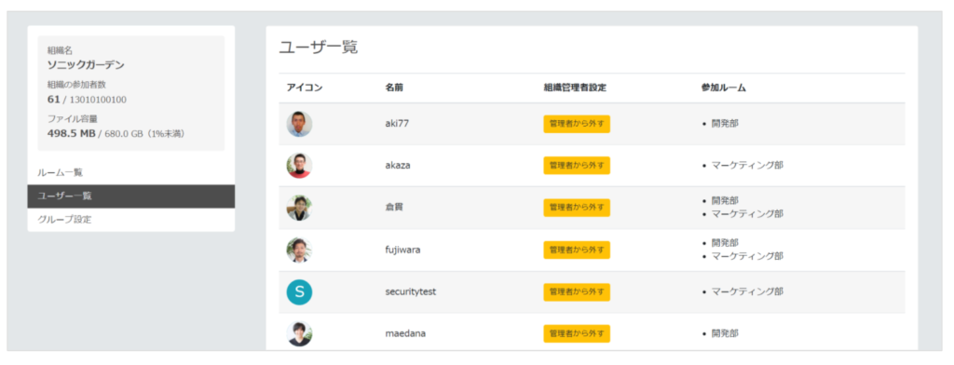Click 管理者から外す button for akaza

pos(577,166)
